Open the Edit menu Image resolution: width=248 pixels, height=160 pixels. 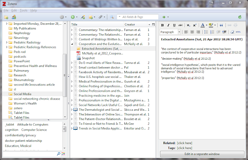pyautogui.click(x=14, y=10)
